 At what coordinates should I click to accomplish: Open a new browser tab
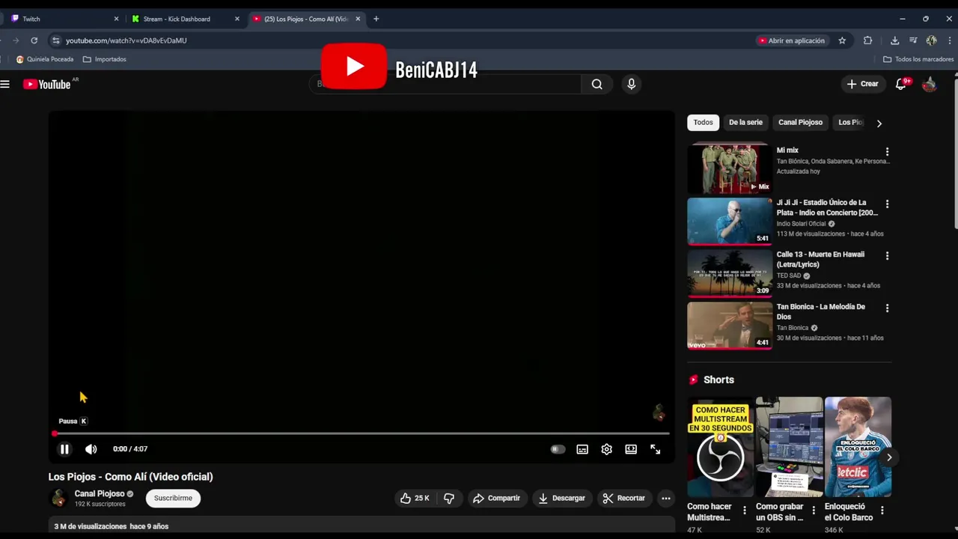pos(376,19)
